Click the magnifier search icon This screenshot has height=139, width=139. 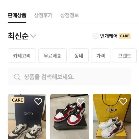click(x=17, y=77)
